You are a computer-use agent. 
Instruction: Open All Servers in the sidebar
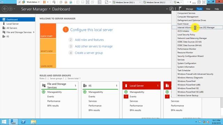11,28
